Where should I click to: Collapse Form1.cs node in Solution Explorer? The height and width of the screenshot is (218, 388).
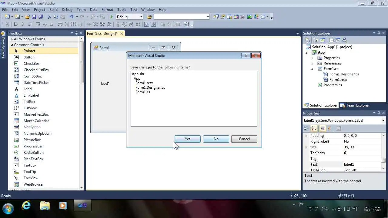tap(312, 69)
